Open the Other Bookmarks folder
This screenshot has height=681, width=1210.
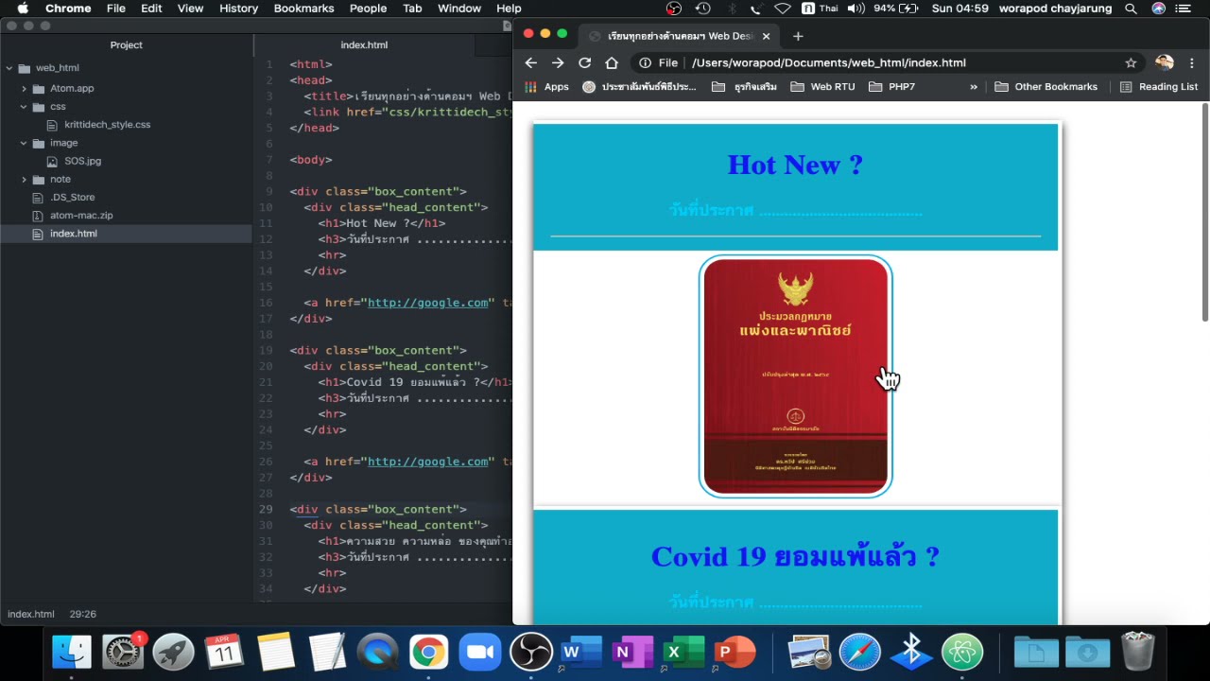tap(1046, 86)
